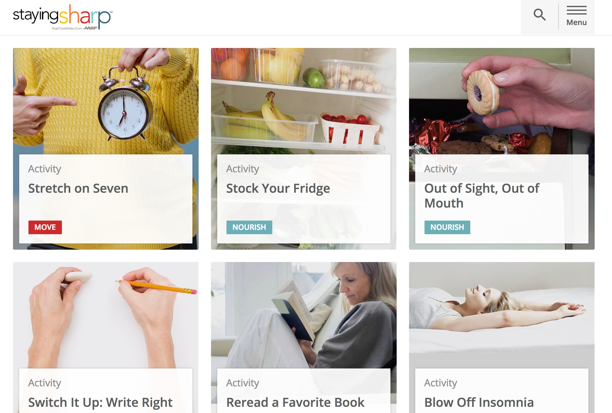
Task: Click the AARP logo under Staying Sharp
Action: coord(91,28)
